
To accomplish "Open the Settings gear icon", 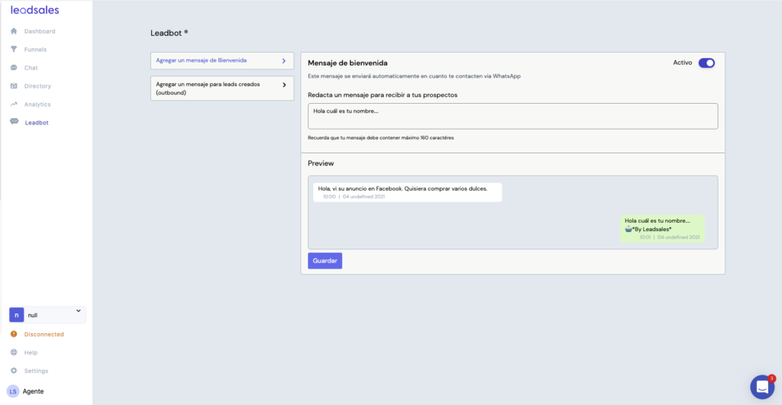I will [x=14, y=371].
